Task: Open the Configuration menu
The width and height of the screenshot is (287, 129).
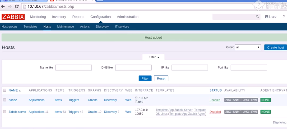Action: [x=101, y=17]
